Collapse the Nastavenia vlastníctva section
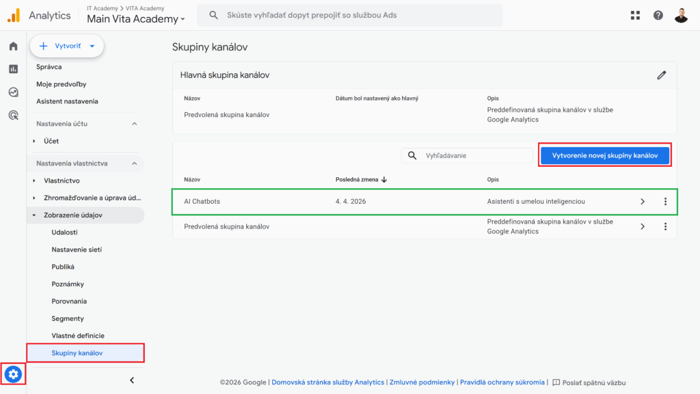The image size is (700, 394). point(135,163)
